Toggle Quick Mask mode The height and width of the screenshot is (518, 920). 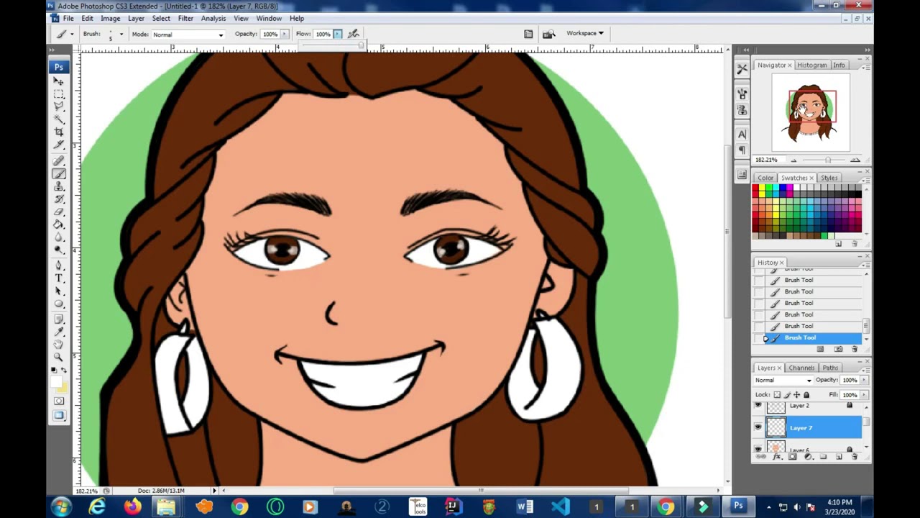pyautogui.click(x=59, y=401)
